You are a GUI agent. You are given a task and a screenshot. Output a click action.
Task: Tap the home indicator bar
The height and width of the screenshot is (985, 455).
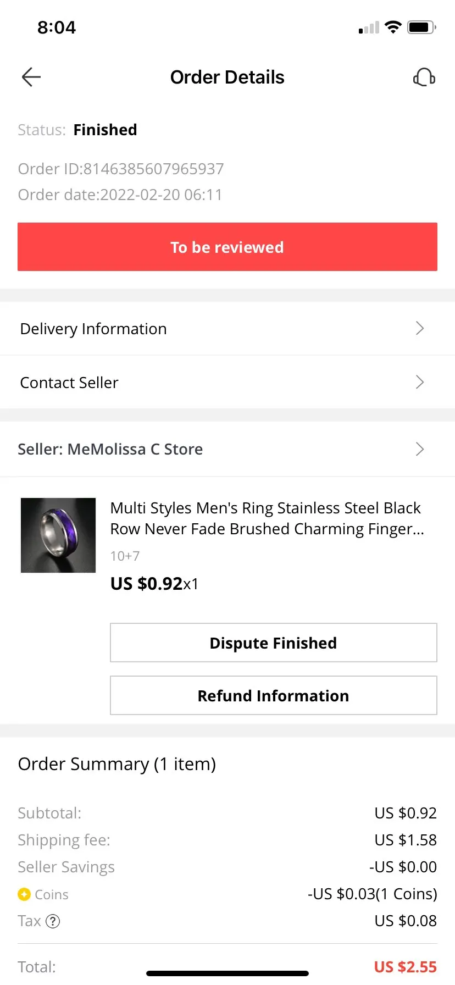[x=227, y=973]
